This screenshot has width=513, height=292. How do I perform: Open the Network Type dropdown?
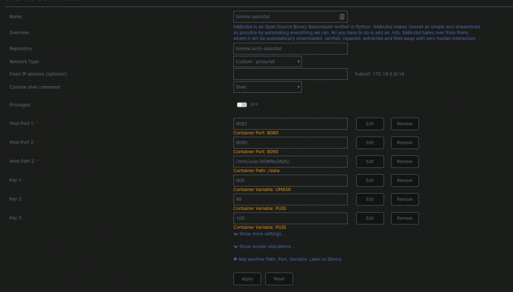pyautogui.click(x=267, y=61)
